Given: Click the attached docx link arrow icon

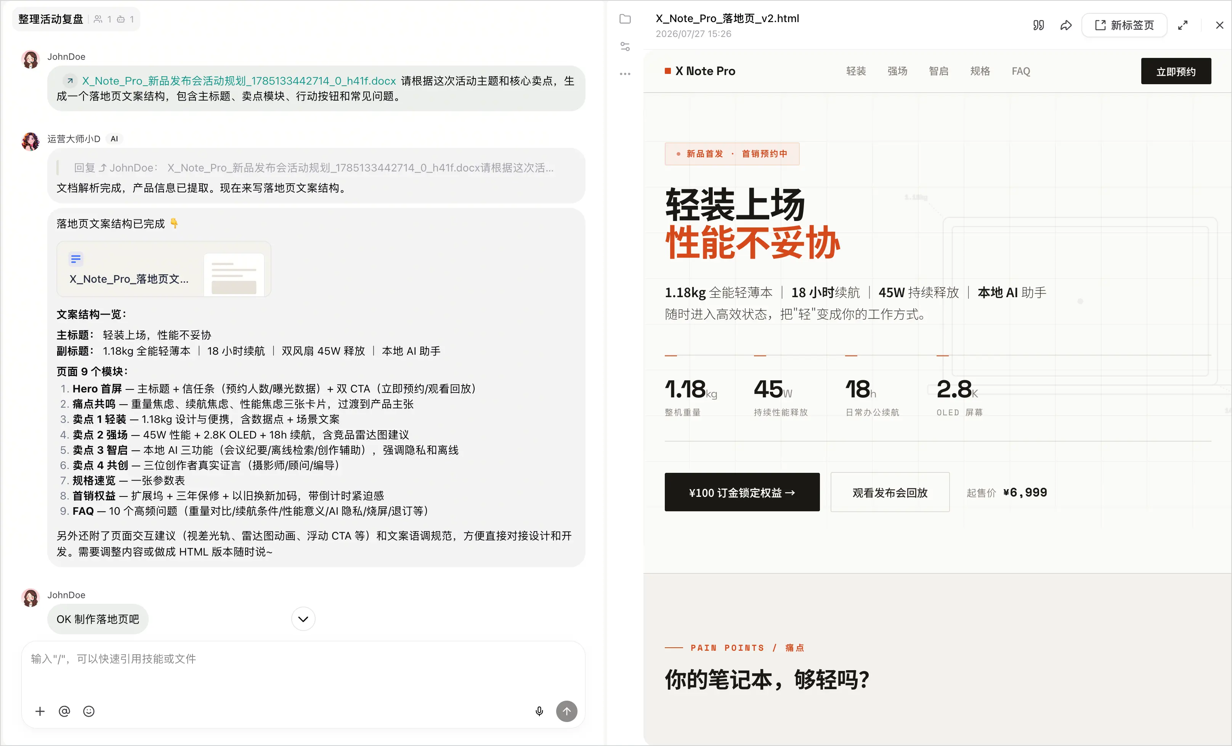Looking at the screenshot, I should click(70, 81).
